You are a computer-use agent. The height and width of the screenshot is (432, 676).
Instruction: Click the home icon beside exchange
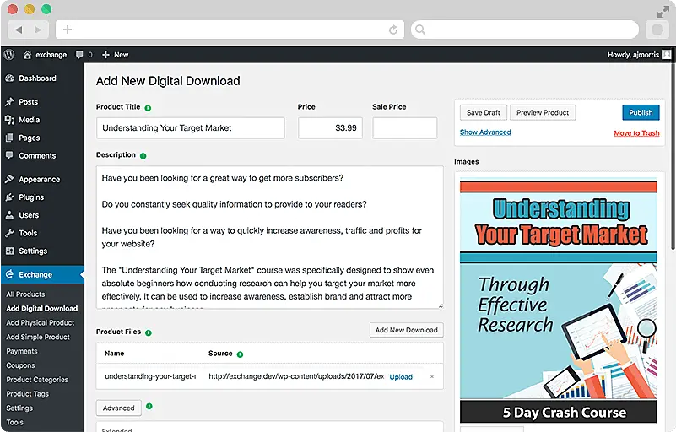point(28,54)
